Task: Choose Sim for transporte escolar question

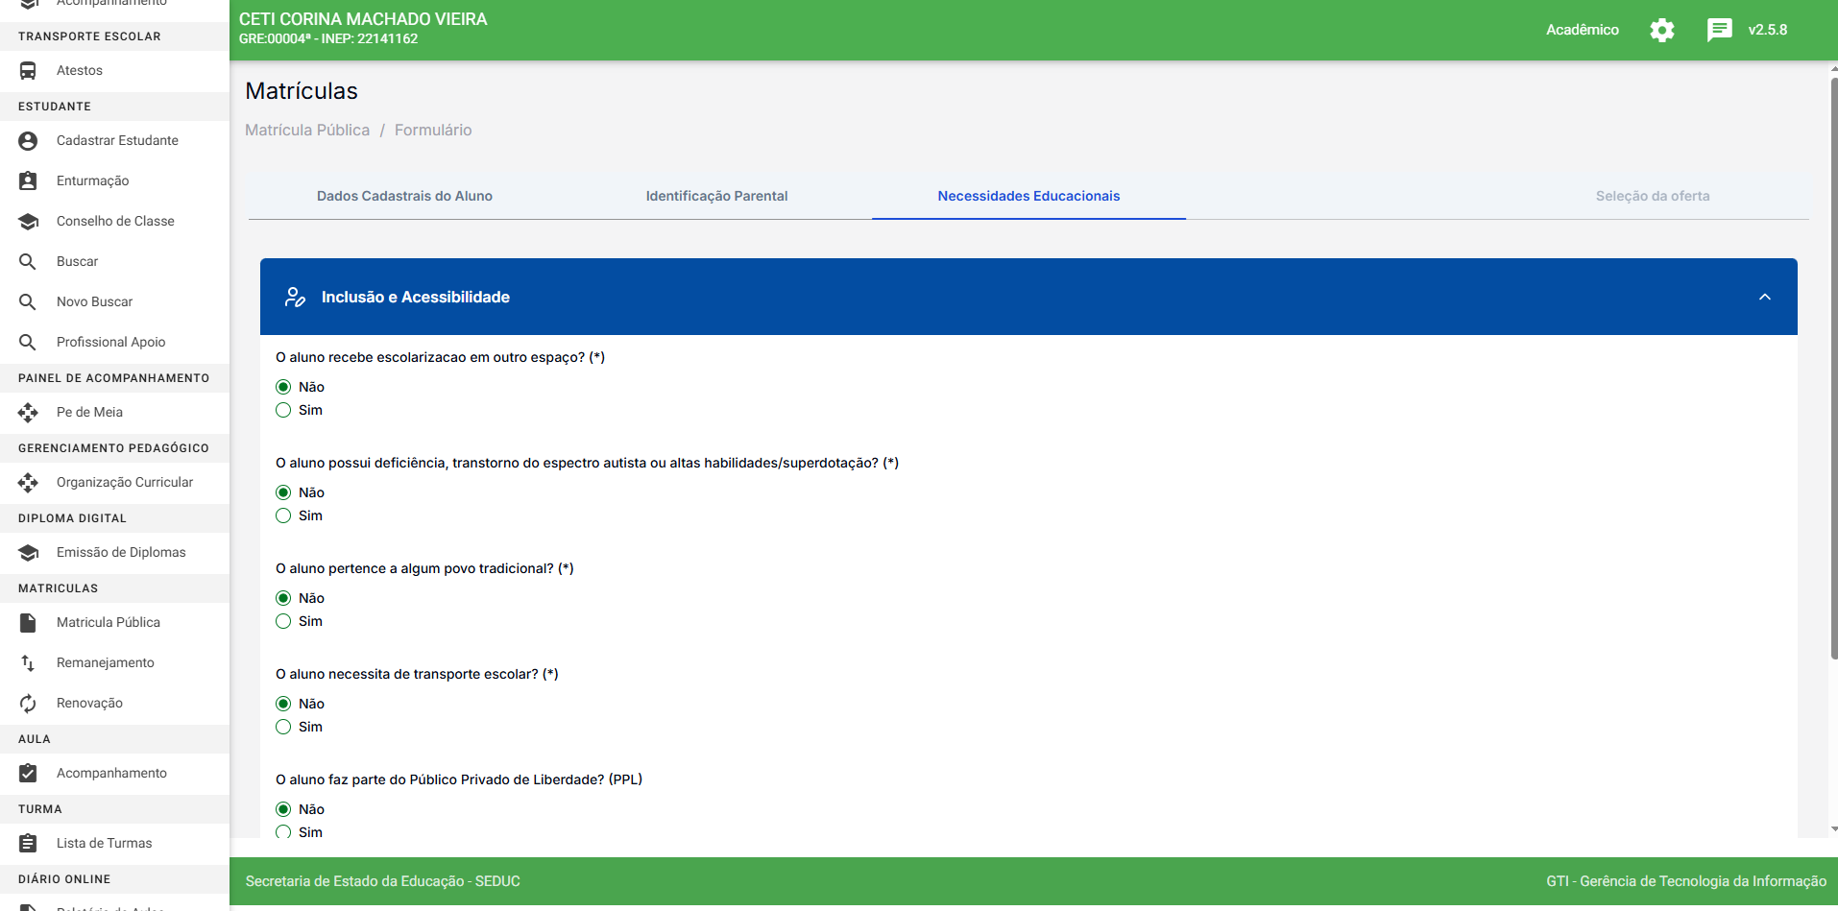Action: (x=283, y=727)
